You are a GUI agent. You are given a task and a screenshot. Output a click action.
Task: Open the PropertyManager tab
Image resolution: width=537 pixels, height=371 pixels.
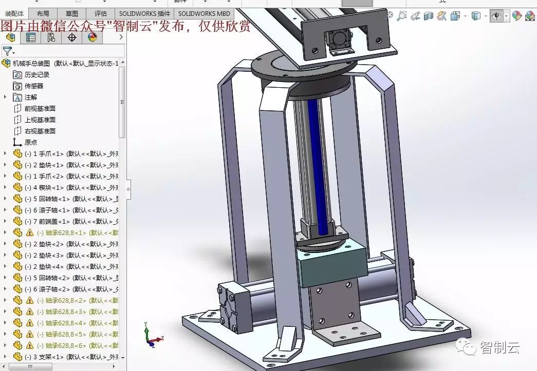31,37
